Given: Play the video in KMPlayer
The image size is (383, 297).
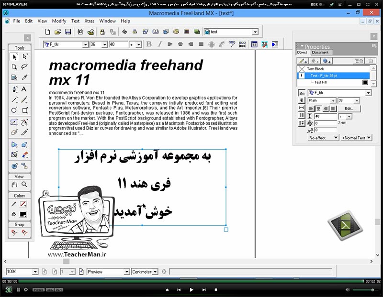Looking at the screenshot, I should click(191, 290).
